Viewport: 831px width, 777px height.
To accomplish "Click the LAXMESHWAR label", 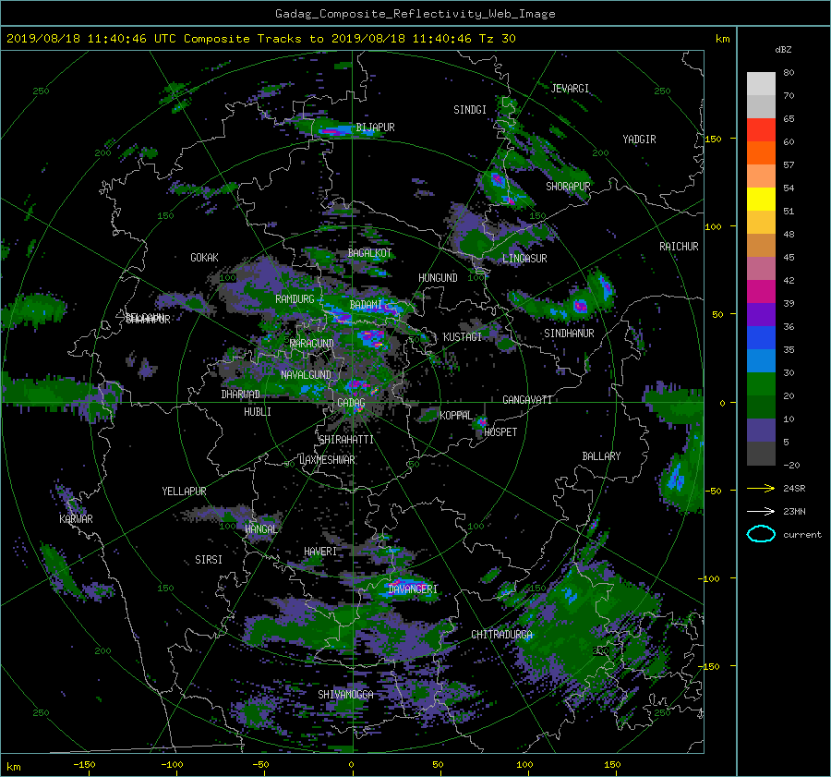I will pyautogui.click(x=327, y=460).
